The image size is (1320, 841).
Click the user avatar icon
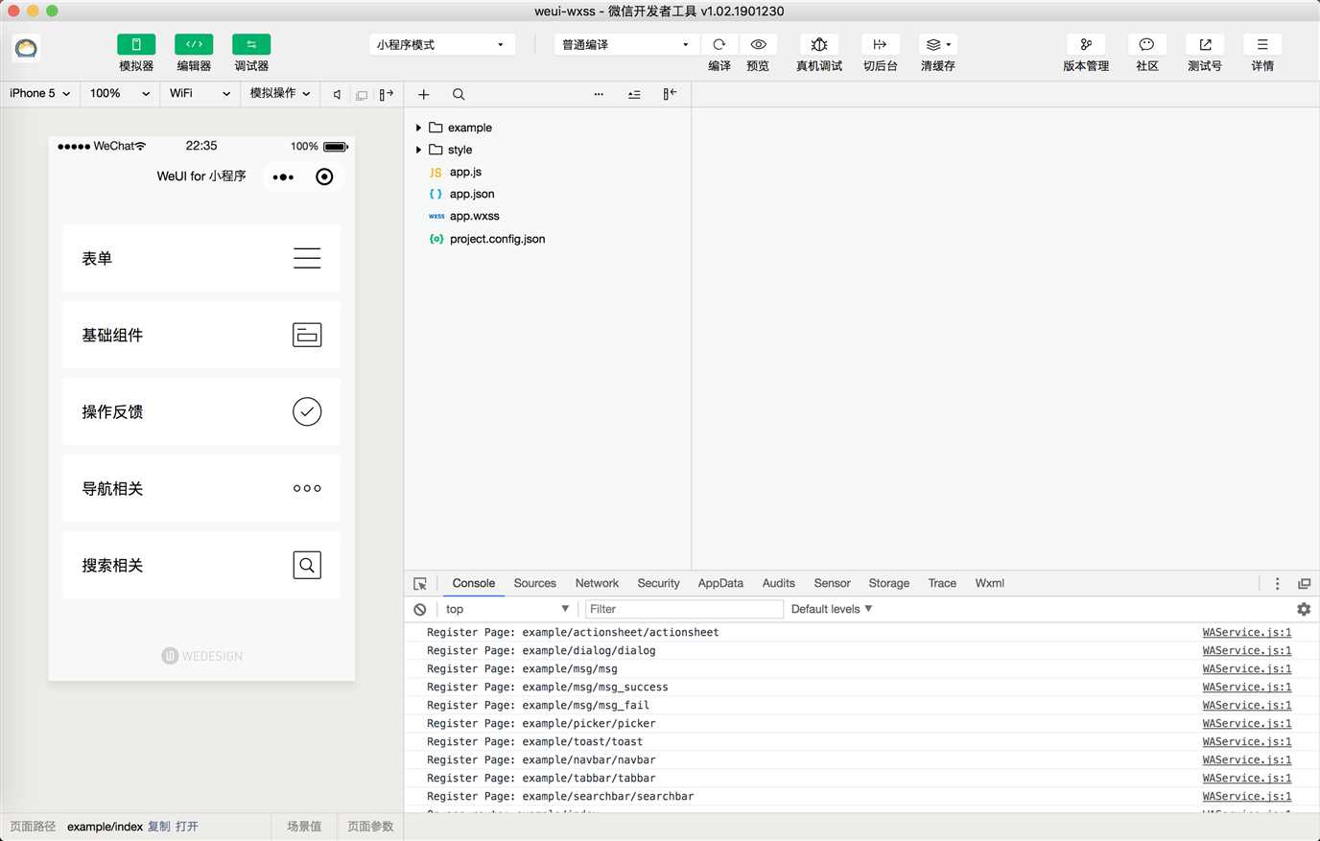point(27,48)
